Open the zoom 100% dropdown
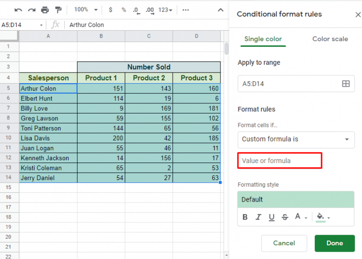The height and width of the screenshot is (259, 362). 86,10
